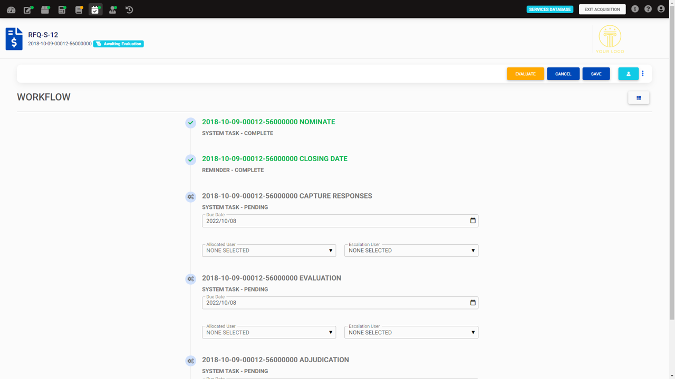Click the Exit Acquisition button
Viewport: 675px width, 379px height.
(602, 9)
